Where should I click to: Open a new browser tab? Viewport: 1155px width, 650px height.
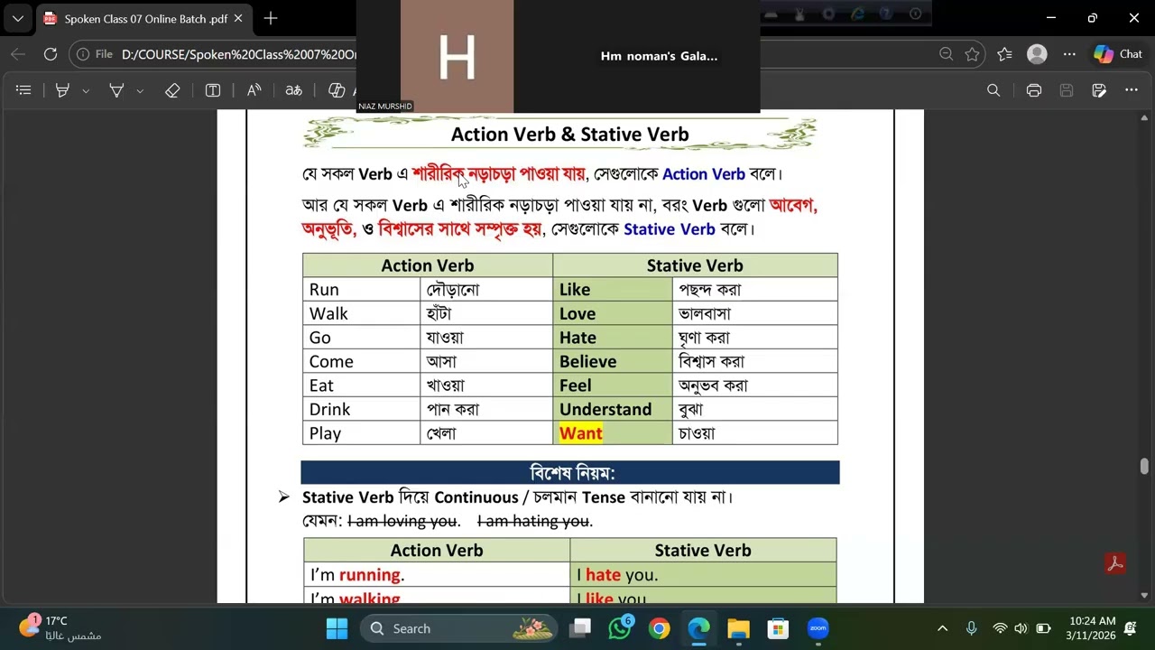click(270, 18)
